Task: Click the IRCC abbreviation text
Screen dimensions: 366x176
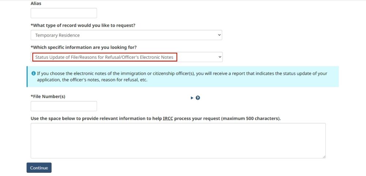Action: pos(168,118)
